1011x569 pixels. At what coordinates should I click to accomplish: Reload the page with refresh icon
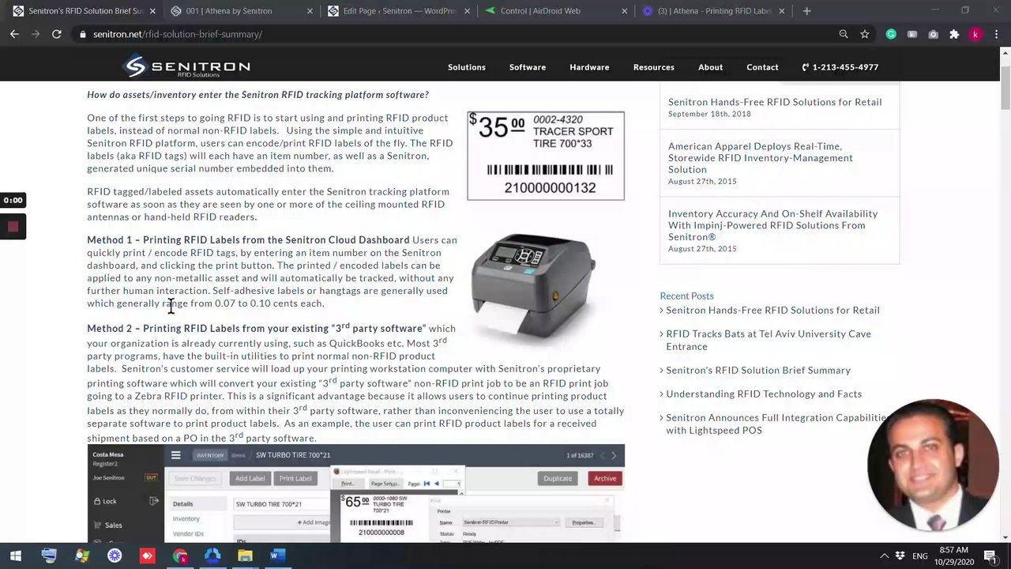click(x=57, y=34)
